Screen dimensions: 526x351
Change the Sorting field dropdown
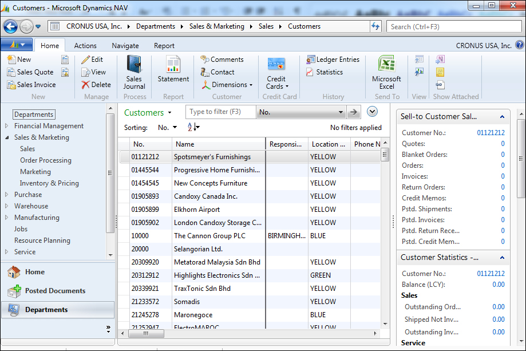167,128
